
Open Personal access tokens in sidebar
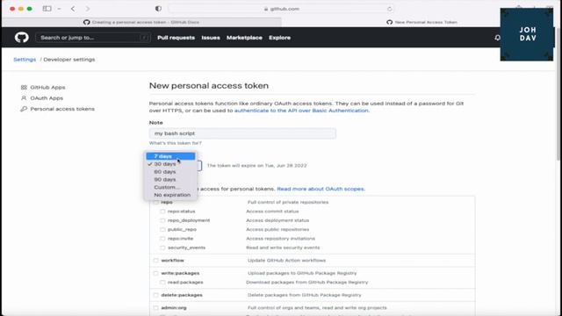pos(62,109)
